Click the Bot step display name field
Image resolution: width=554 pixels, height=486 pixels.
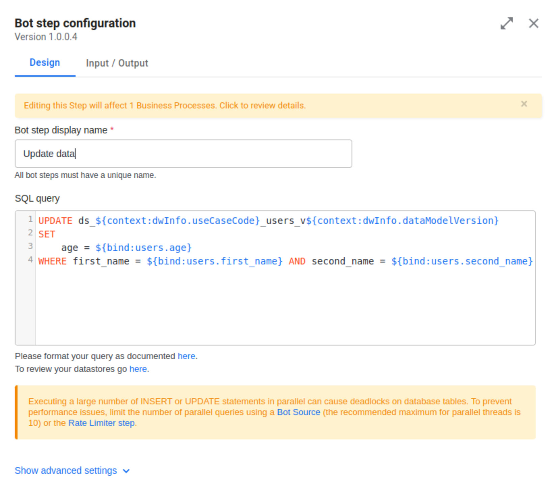(x=183, y=154)
